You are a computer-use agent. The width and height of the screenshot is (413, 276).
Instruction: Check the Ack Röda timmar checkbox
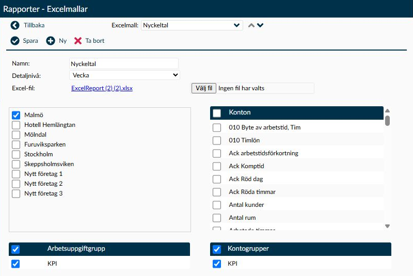217,192
